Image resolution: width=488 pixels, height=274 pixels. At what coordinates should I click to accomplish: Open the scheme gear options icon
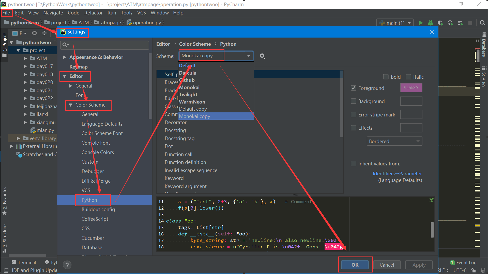point(262,56)
